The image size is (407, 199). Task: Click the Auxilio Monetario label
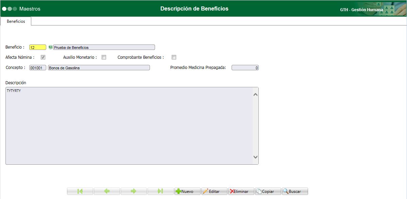(80, 57)
